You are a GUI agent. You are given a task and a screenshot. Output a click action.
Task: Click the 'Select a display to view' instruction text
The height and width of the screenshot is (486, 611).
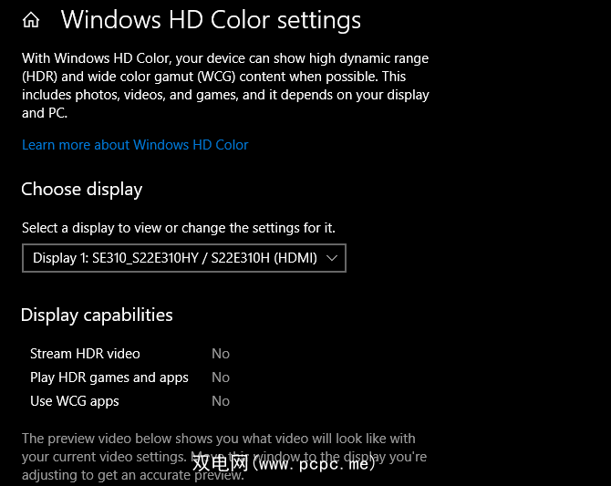(x=184, y=228)
